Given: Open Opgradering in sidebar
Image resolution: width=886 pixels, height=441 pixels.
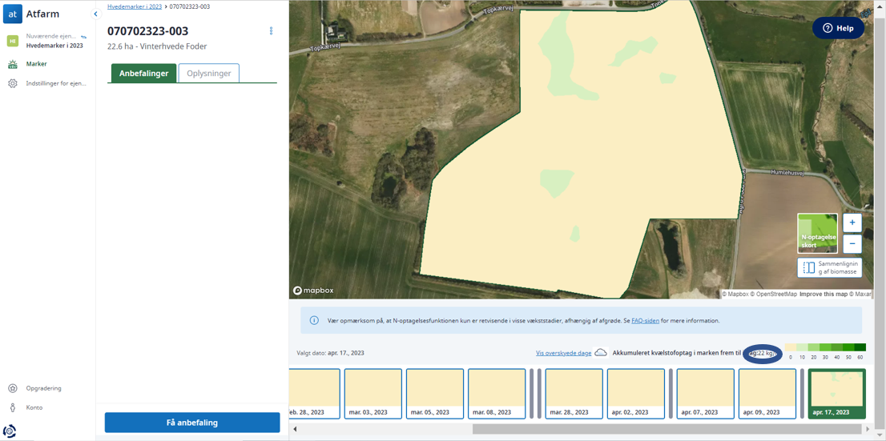Looking at the screenshot, I should (x=43, y=388).
